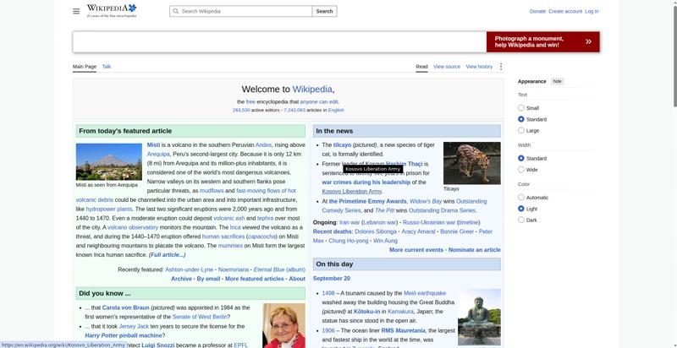Image resolution: width=677 pixels, height=348 pixels.
Task: Open the tilcayo news link
Action: [343, 145]
